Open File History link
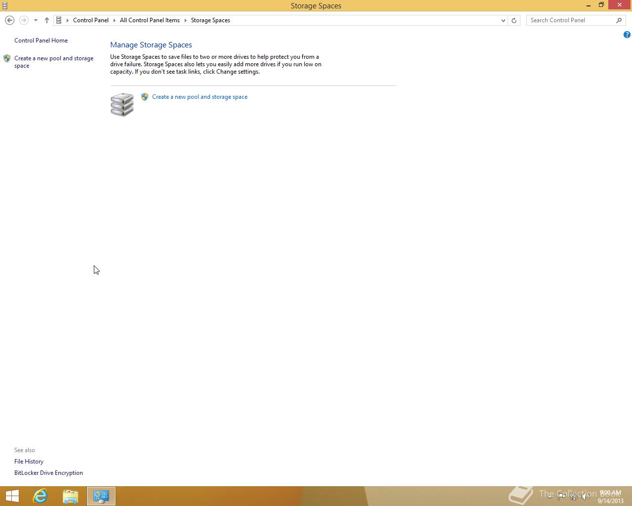632x506 pixels. [29, 462]
